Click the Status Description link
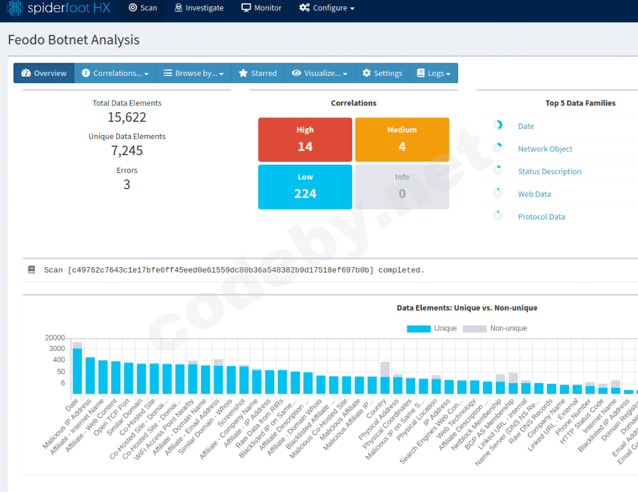 [x=549, y=172]
